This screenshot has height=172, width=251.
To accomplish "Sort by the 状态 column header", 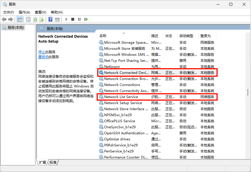I will click(171, 36).
